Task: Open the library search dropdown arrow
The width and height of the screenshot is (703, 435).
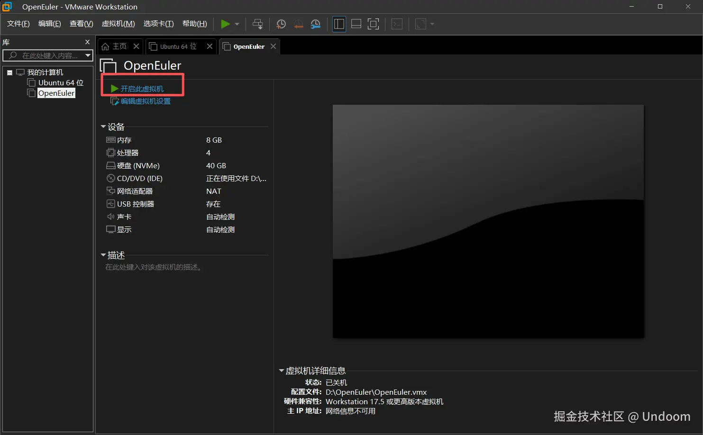Action: coord(88,55)
